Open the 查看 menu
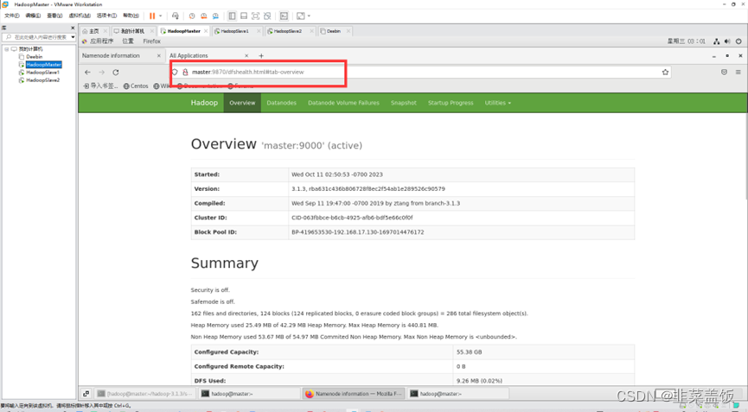Viewport: 748px width, 412px height. (x=54, y=16)
